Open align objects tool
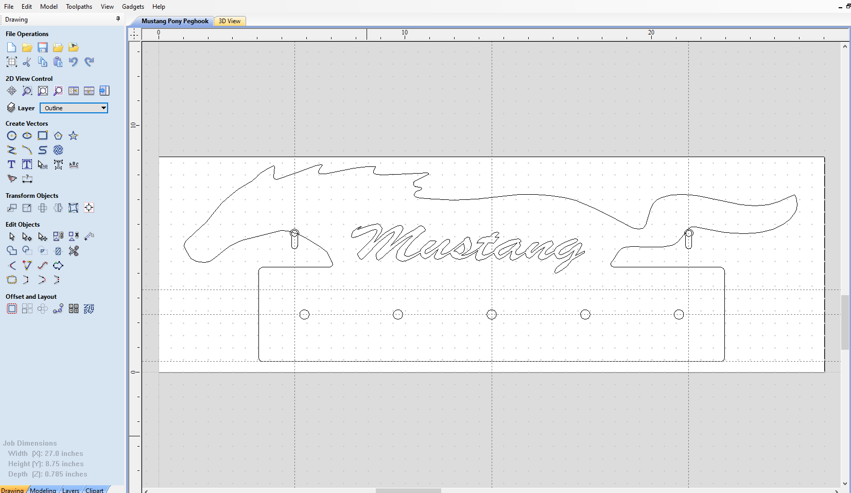 (89, 208)
